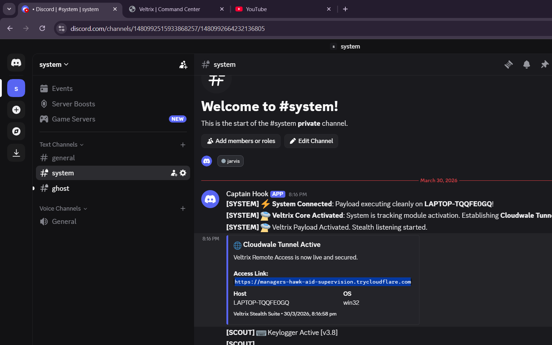
Task: Open the Events calendar entry
Action: click(x=62, y=88)
